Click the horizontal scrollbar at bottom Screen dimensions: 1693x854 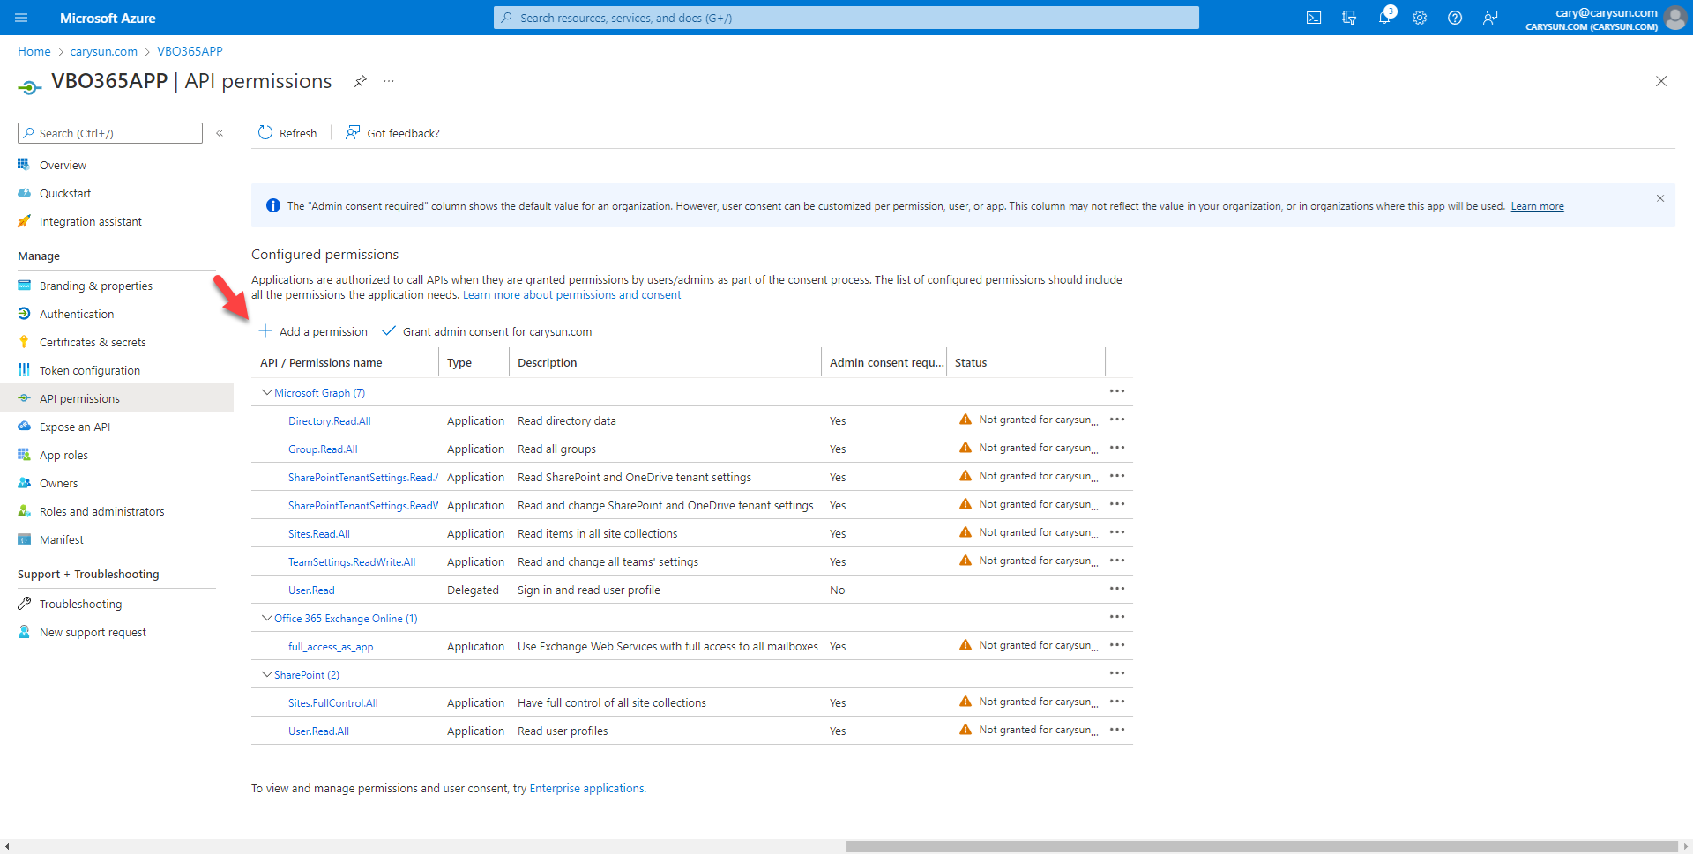pos(1261,846)
